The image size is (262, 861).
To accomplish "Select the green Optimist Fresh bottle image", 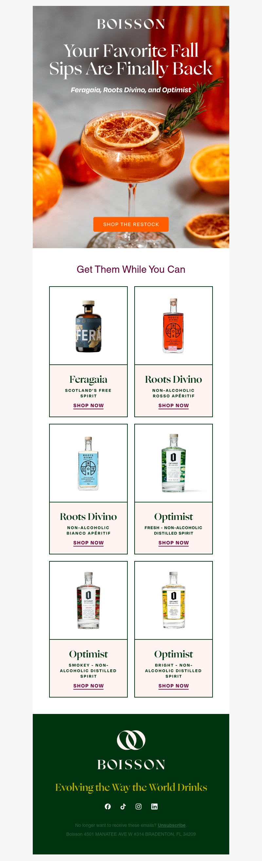I will [x=174, y=463].
